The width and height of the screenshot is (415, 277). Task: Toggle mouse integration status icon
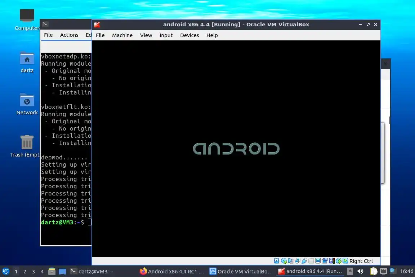tap(339, 261)
